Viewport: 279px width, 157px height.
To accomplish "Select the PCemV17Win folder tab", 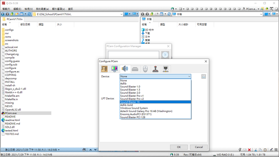I will point(13,19).
